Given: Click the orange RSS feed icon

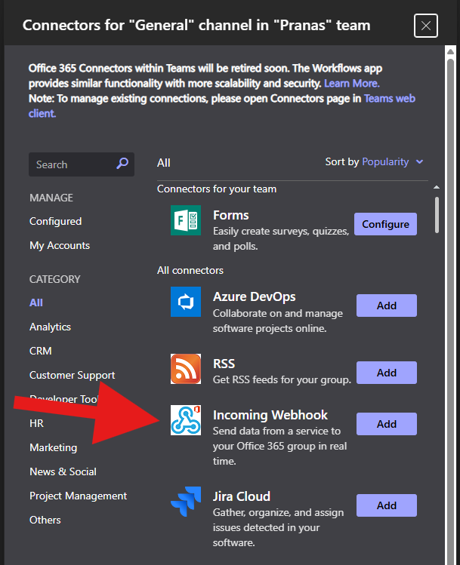Looking at the screenshot, I should tap(186, 369).
